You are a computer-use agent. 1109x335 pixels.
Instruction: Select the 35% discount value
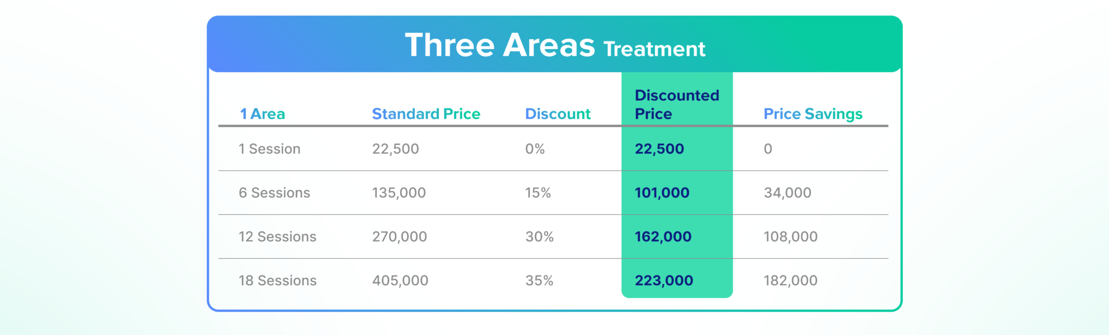tap(539, 281)
